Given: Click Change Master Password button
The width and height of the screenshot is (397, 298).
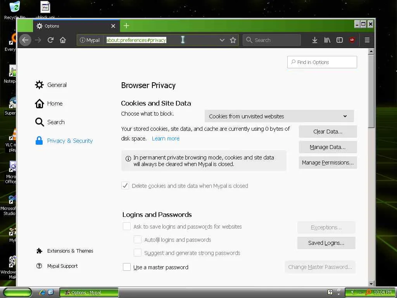Looking at the screenshot, I should click(320, 267).
